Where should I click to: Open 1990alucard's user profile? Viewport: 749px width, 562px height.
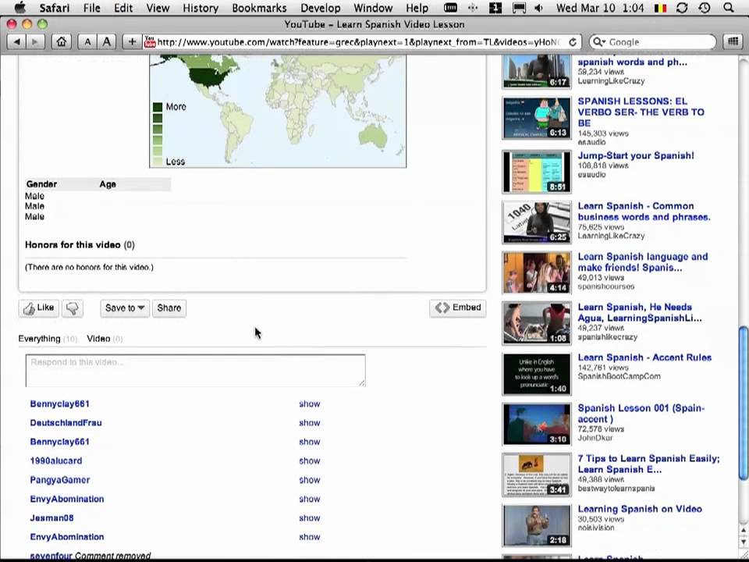coord(56,461)
